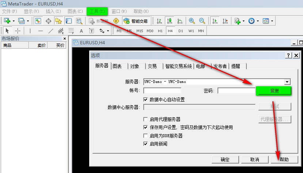Select the M15 timeframe button
The image size is (303, 173).
point(140,31)
